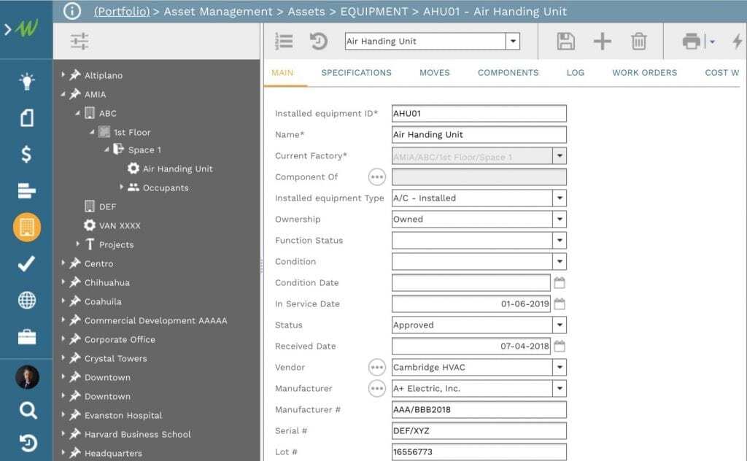Viewport: 747px width, 461px height.
Task: Click the Installed equipment ID input field
Action: point(479,113)
